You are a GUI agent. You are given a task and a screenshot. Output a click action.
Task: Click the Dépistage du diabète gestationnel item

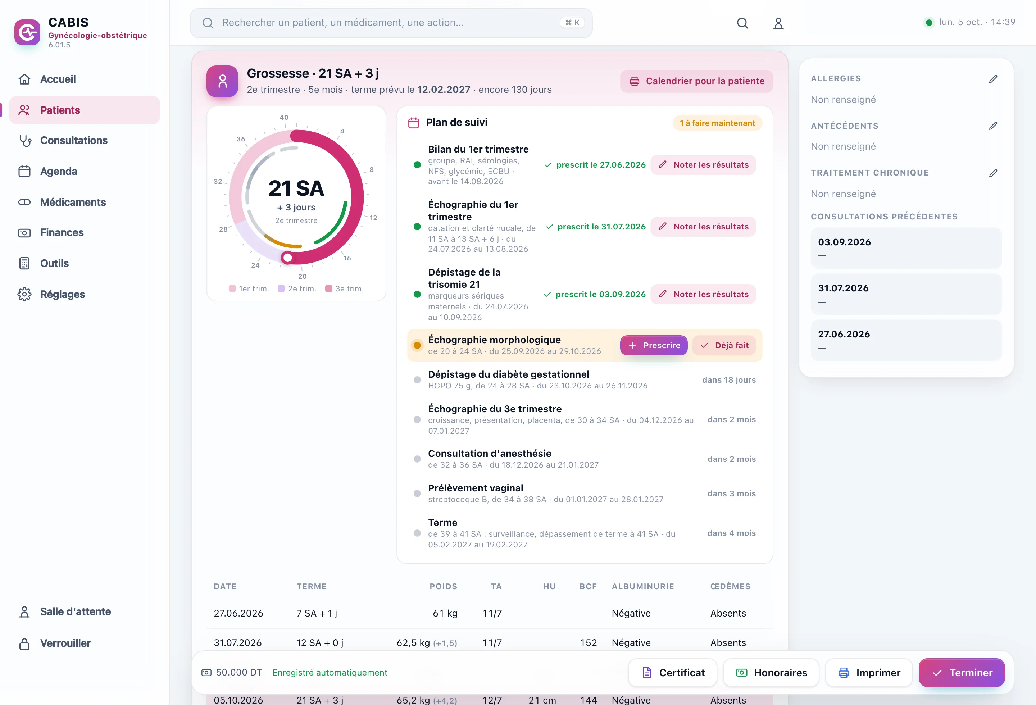(x=585, y=380)
